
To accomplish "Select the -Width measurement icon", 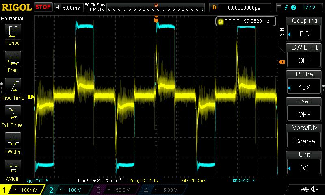I will [13, 167].
